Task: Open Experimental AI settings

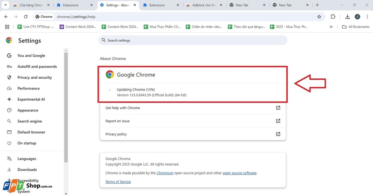Action: pyautogui.click(x=31, y=99)
